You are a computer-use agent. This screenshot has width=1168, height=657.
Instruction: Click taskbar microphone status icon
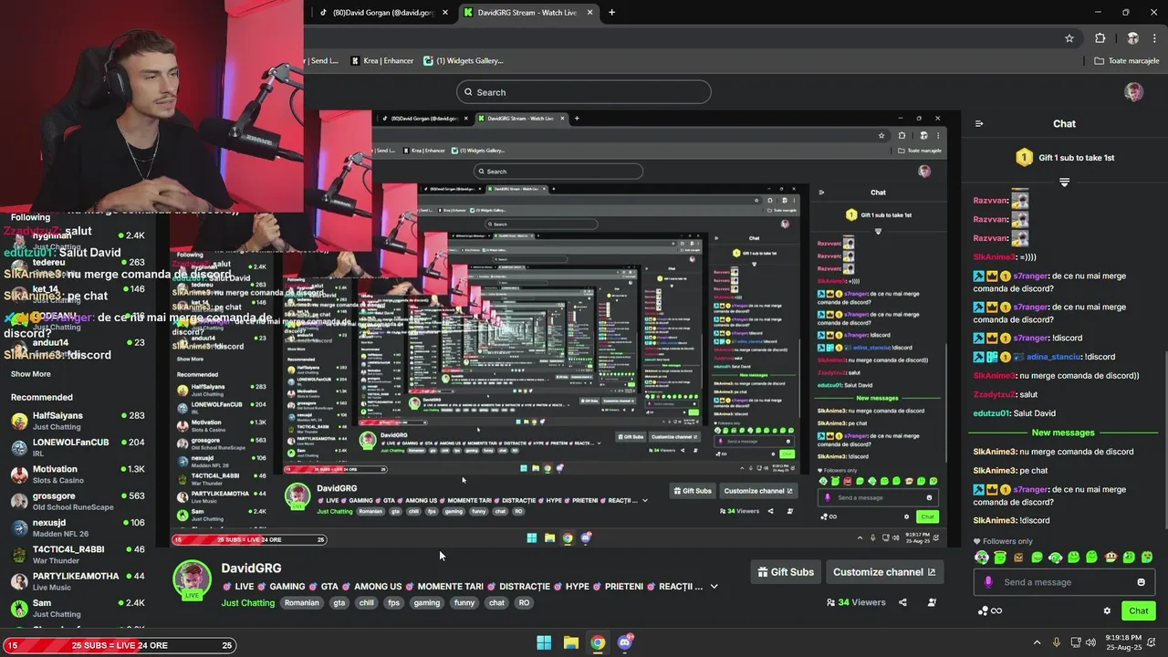pos(1057,642)
